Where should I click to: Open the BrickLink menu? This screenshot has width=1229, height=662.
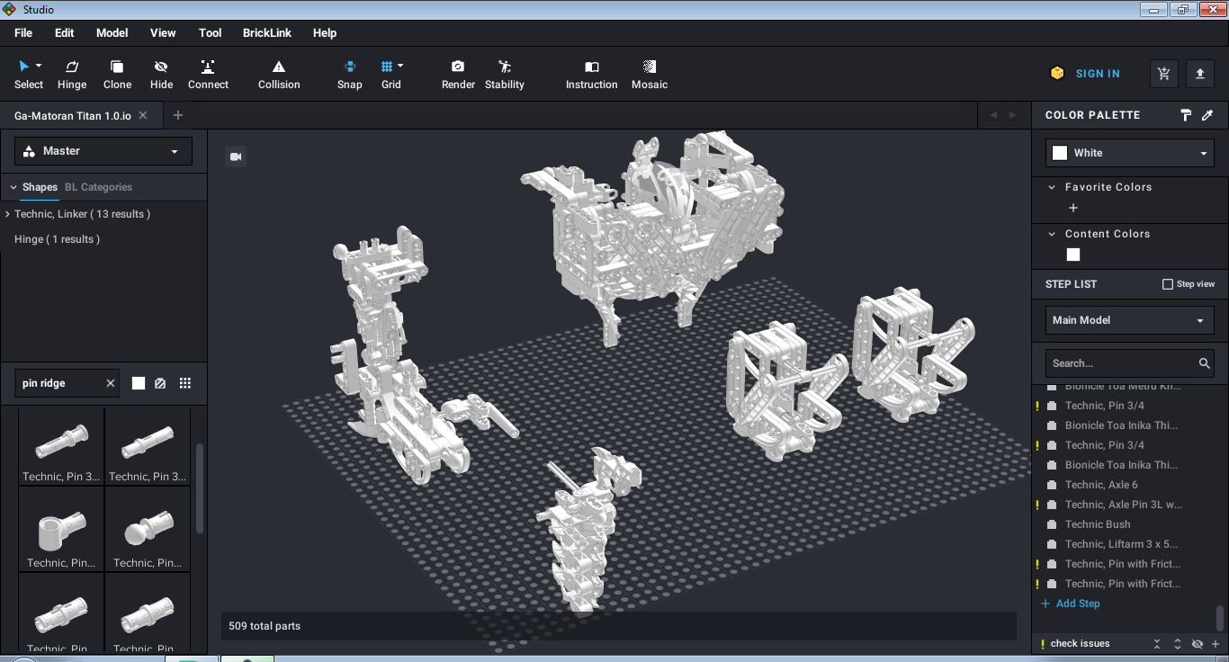[266, 33]
